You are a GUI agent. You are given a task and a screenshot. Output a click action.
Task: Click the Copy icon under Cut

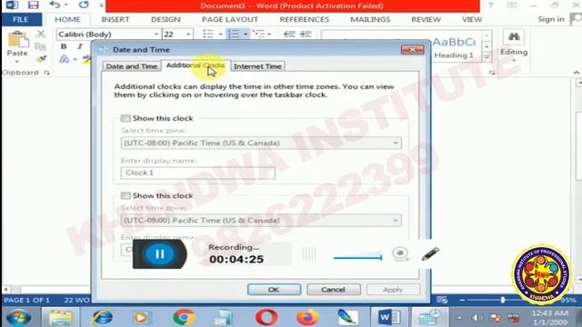point(40,46)
